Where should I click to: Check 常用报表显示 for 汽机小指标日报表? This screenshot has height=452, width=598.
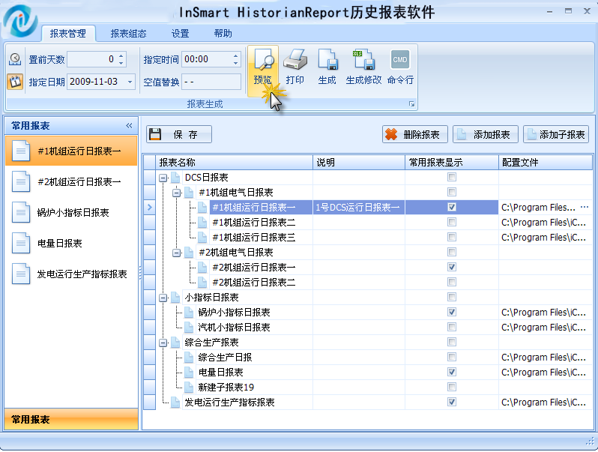[452, 327]
